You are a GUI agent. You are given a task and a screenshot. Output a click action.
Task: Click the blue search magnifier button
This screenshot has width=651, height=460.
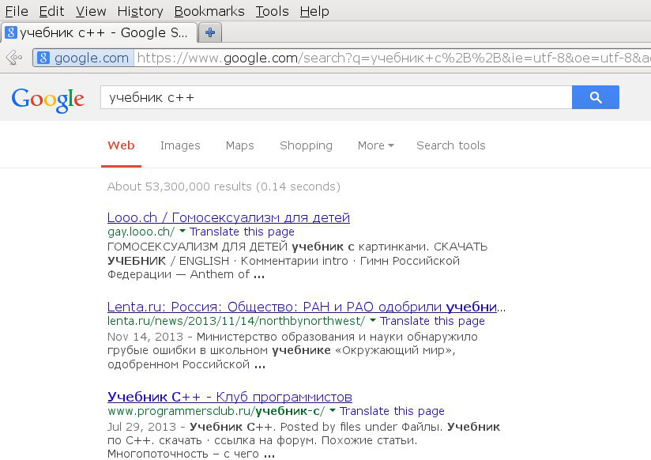point(596,97)
